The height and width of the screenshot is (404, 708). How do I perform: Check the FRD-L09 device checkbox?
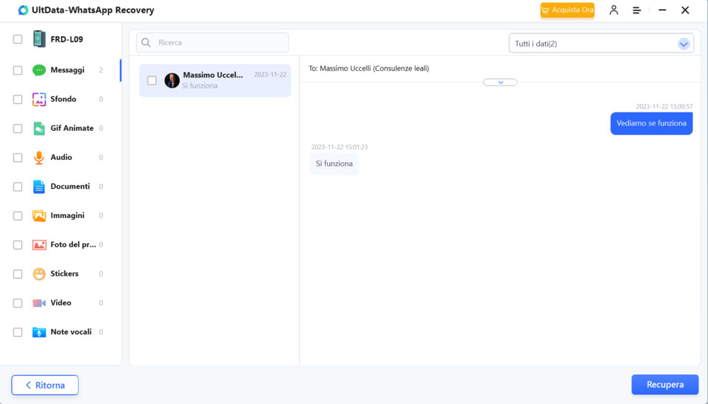pos(18,40)
